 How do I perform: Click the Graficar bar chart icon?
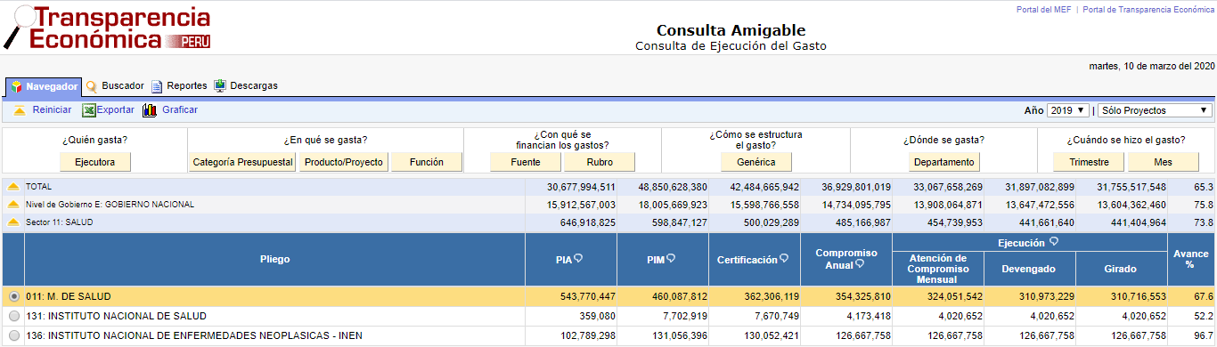pyautogui.click(x=150, y=110)
